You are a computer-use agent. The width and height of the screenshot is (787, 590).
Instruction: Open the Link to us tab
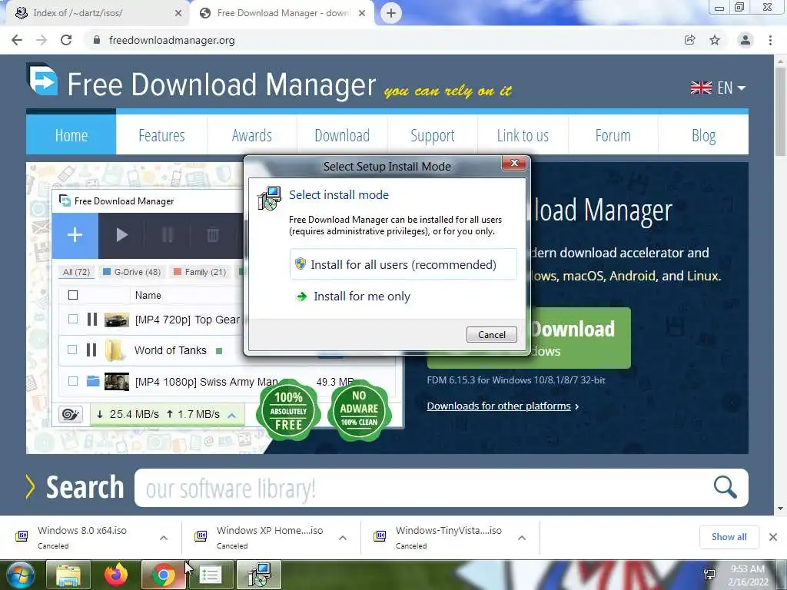[523, 135]
